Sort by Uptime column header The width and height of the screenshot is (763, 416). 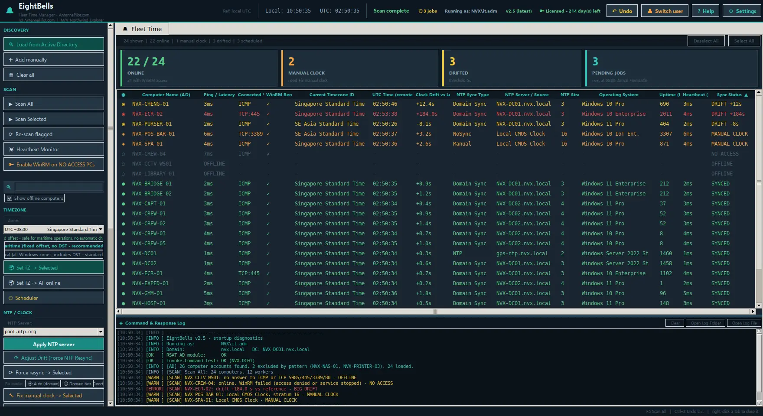point(669,95)
